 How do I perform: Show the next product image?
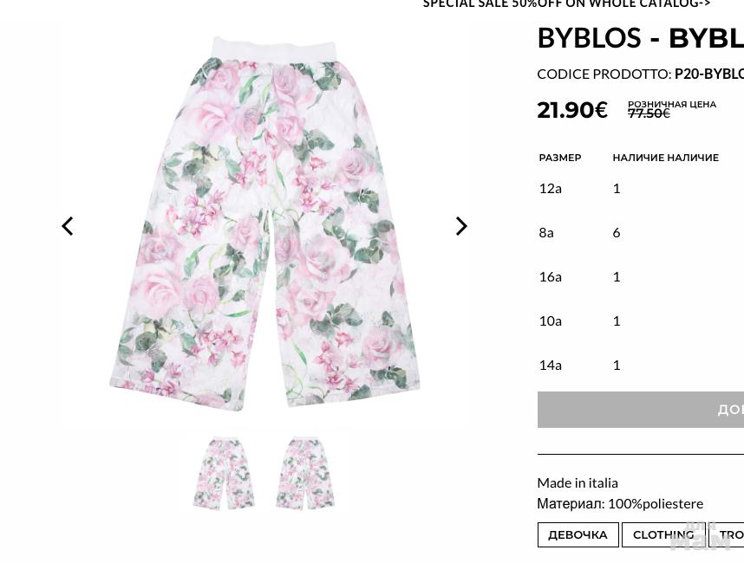[x=461, y=226]
